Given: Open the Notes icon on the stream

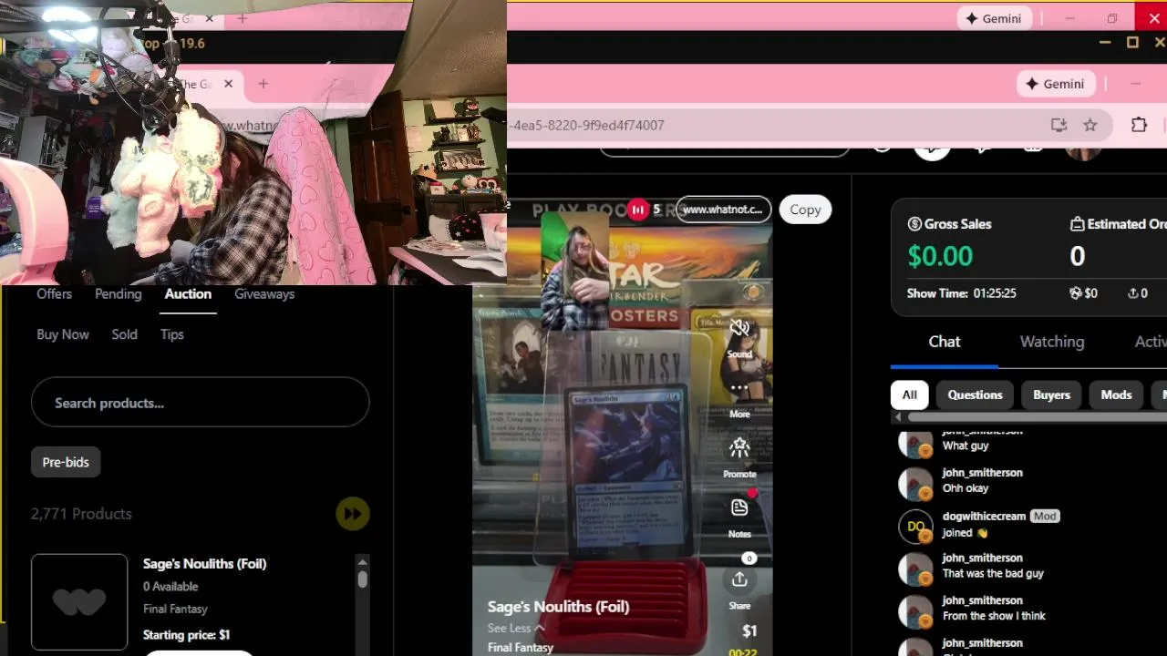Looking at the screenshot, I should pyautogui.click(x=739, y=507).
